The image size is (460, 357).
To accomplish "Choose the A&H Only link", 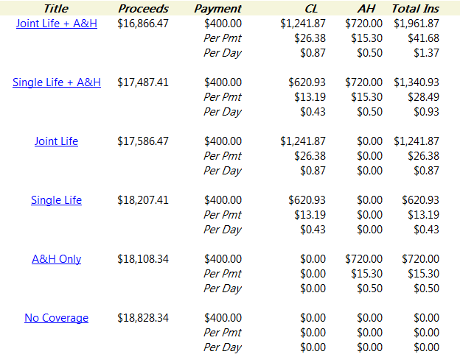I will point(56,259).
